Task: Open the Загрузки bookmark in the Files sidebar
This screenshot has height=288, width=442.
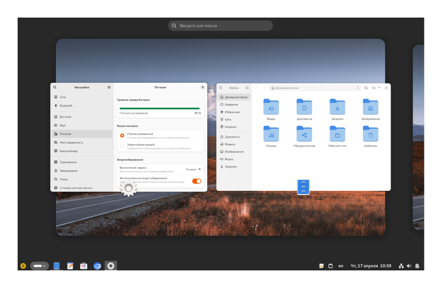Action: pos(234,166)
